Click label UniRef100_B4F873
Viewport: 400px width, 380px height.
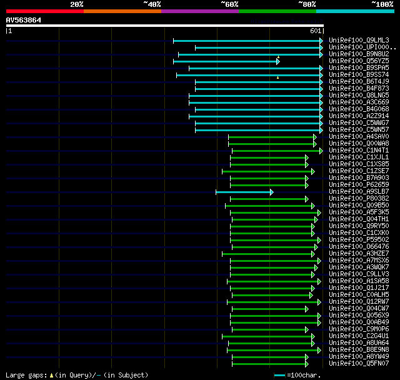[x=359, y=89]
